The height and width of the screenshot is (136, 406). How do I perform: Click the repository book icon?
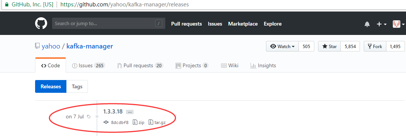38,46
